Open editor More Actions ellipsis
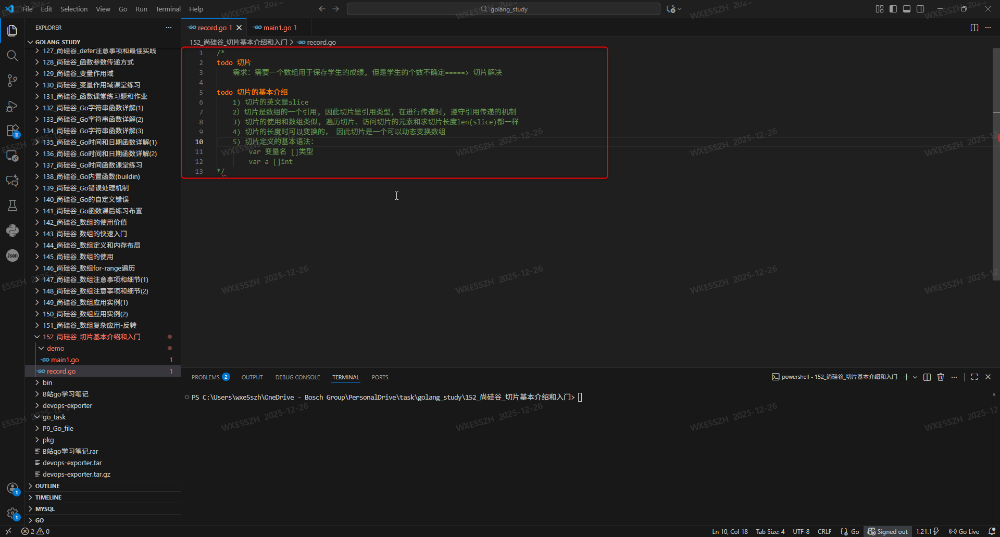Screen dimensions: 1000x537 pos(988,28)
